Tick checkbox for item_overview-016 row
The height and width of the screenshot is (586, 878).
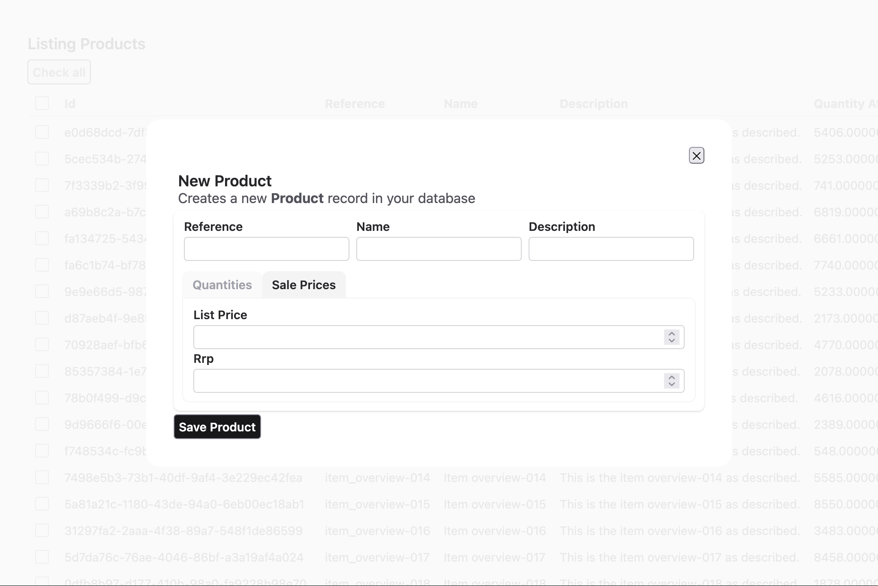point(42,530)
